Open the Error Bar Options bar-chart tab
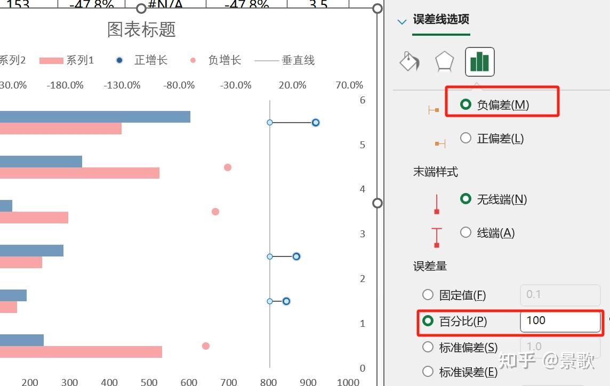Viewport: 610px width, 386px height. [x=480, y=61]
